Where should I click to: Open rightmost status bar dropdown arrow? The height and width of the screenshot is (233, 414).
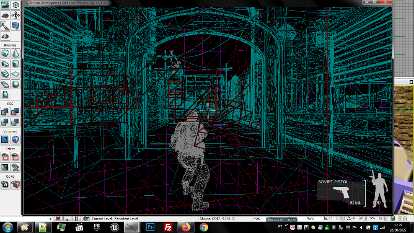405,219
